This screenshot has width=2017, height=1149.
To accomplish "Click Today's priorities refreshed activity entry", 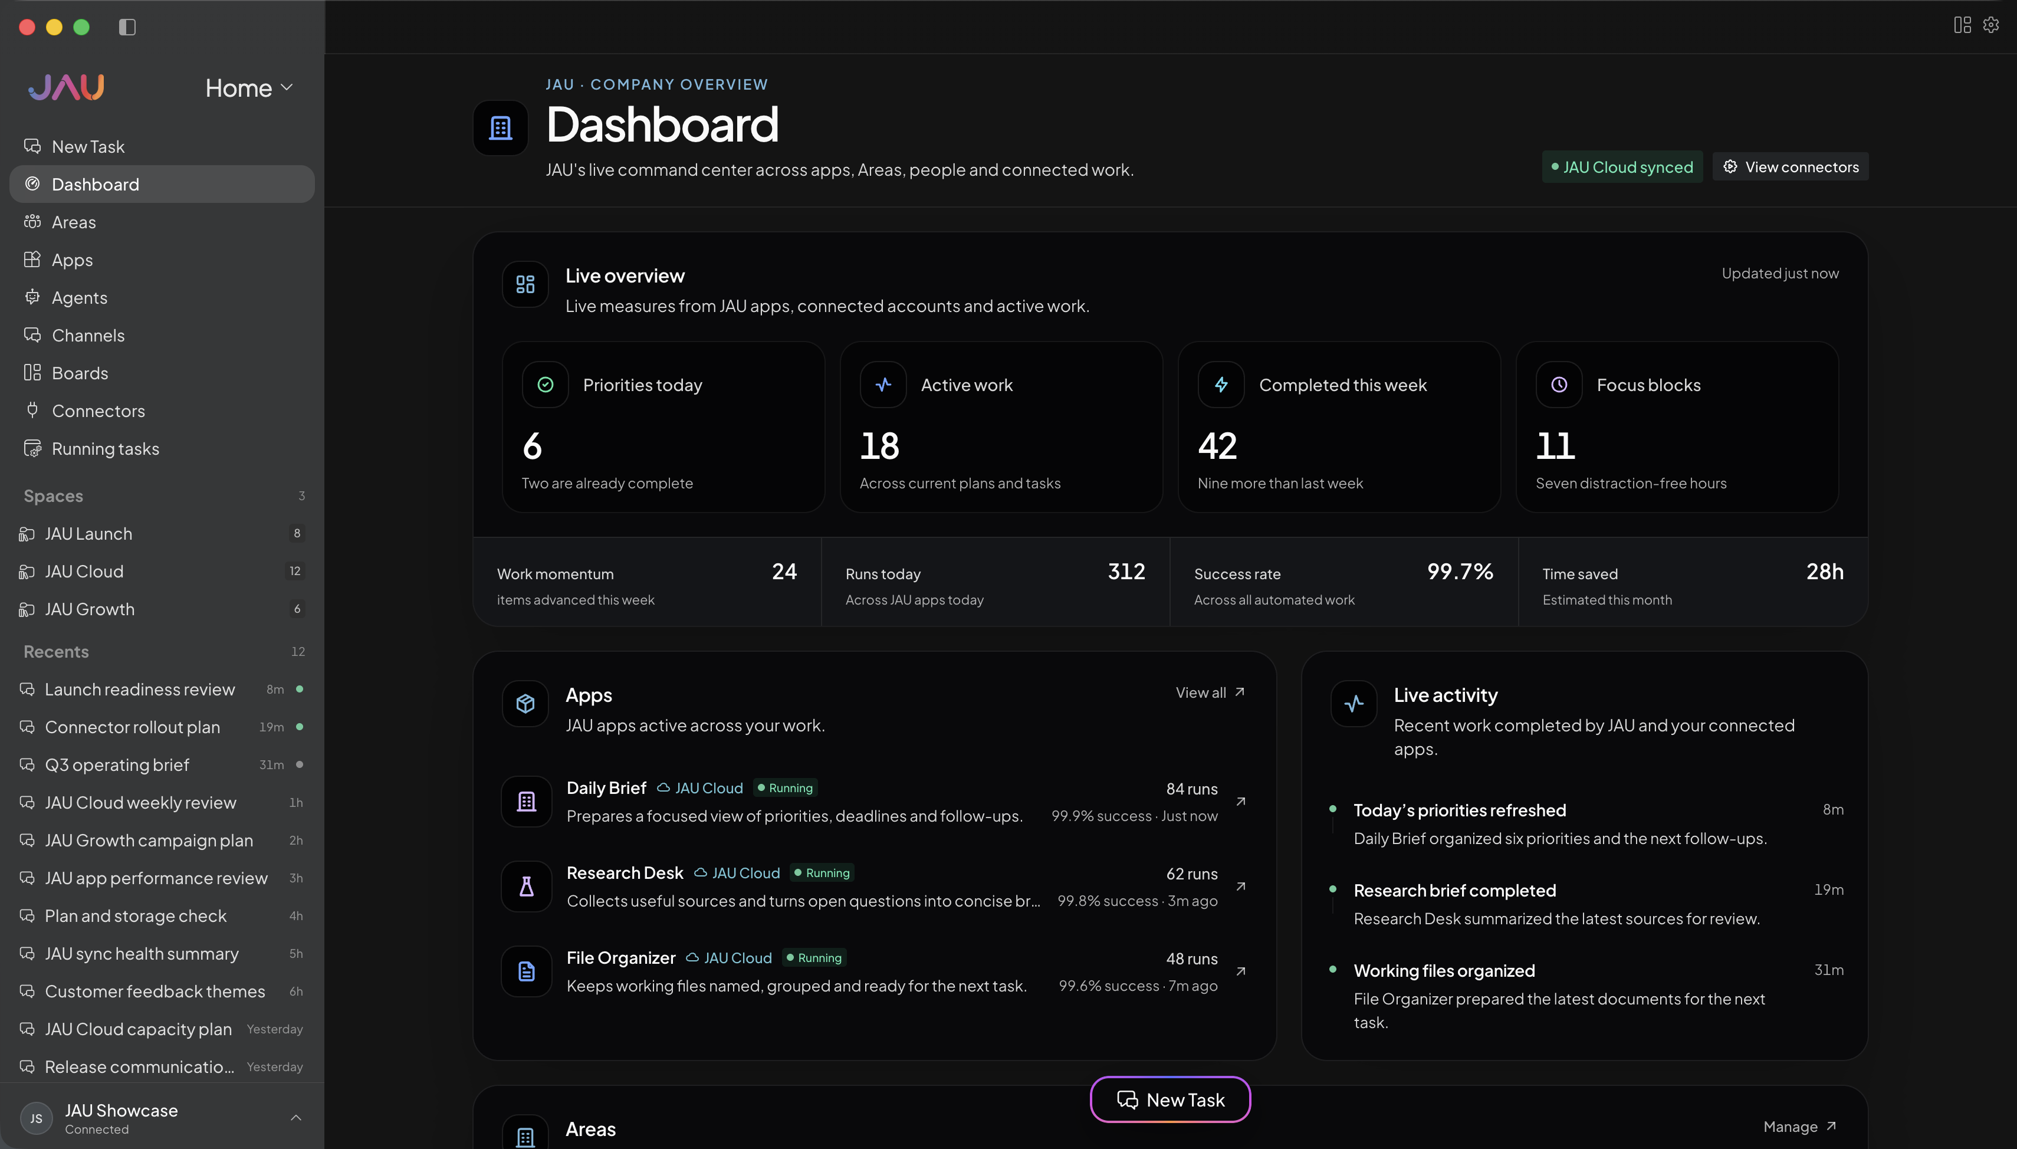I will point(1586,824).
